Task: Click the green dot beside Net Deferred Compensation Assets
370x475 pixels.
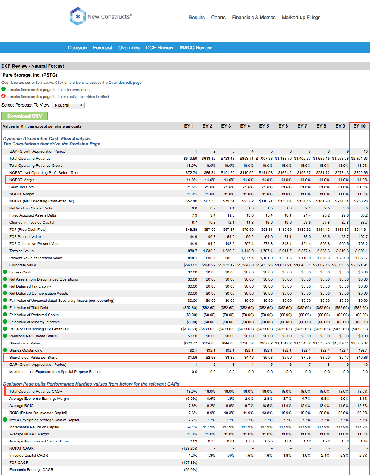Action: coord(5,293)
